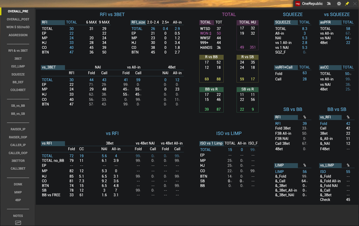Click the F4Bet row label
The height and width of the screenshot is (226, 359).
coord(325,149)
